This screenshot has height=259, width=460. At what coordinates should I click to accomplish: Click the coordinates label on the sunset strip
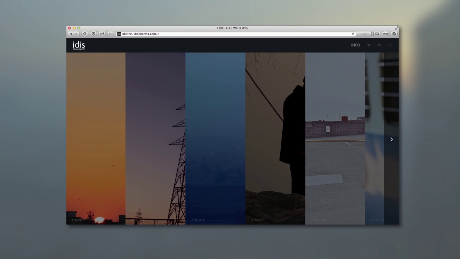click(78, 220)
